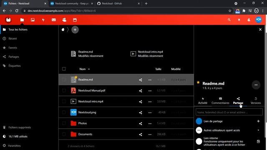The image size is (267, 150).
Task: Open the Photos app icon in header
Action: point(33,20)
